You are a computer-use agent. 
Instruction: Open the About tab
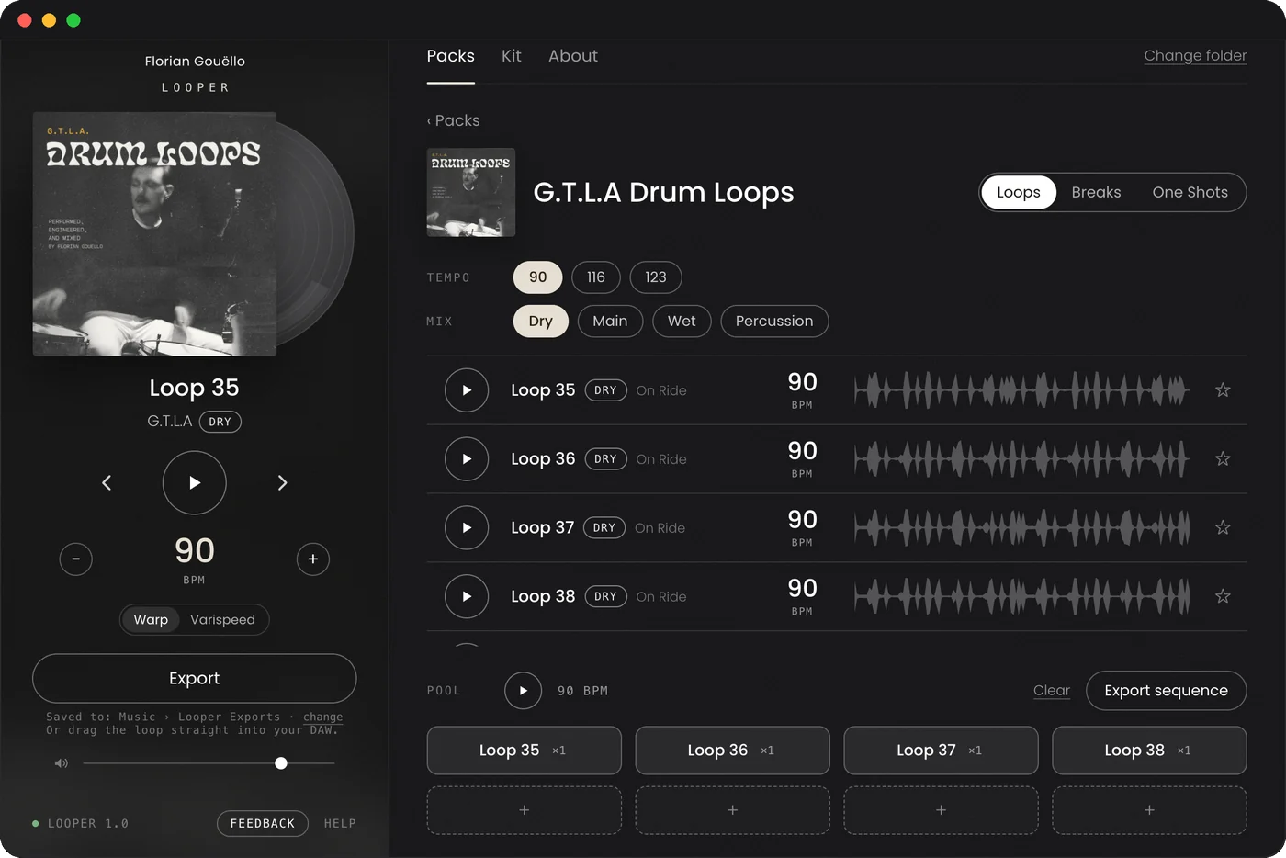tap(573, 56)
